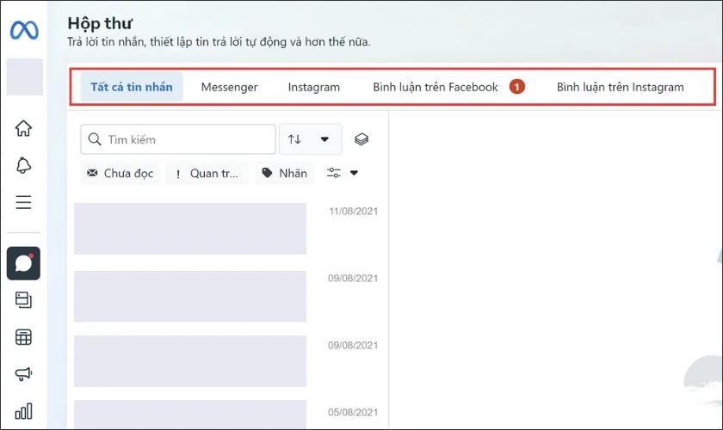This screenshot has height=430, width=723.
Task: Open the Planner calendar grid icon
Action: point(23,337)
